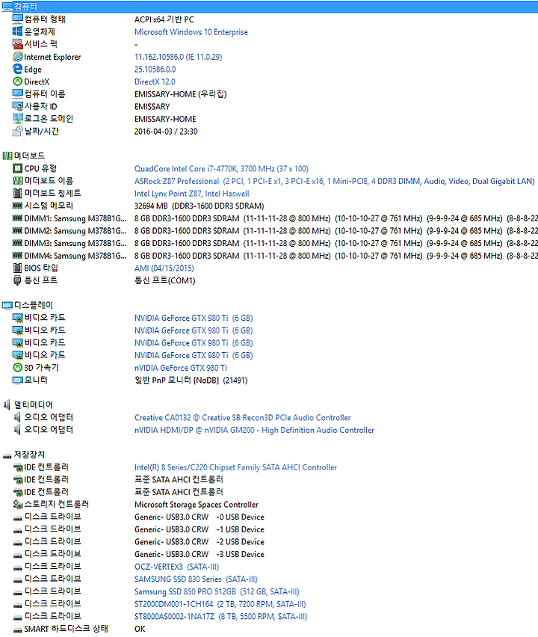Open the nVIDIA HDMI/DP audio controller link
This screenshot has height=637, width=538.
pyautogui.click(x=254, y=430)
